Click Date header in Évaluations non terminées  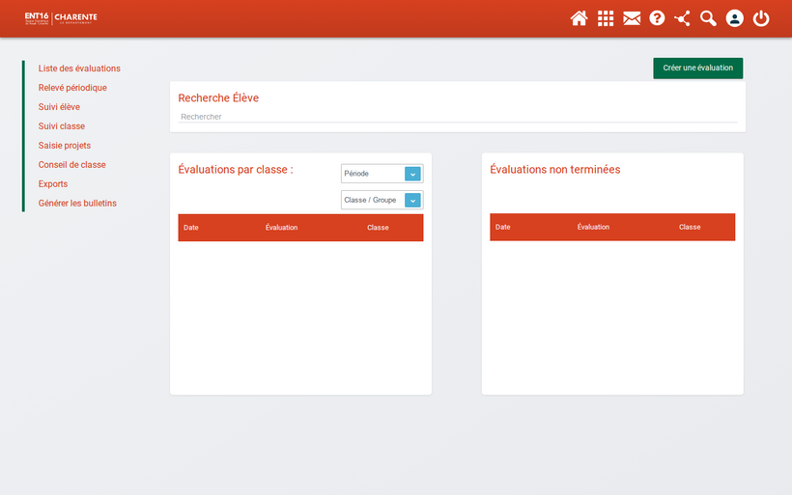(x=502, y=227)
